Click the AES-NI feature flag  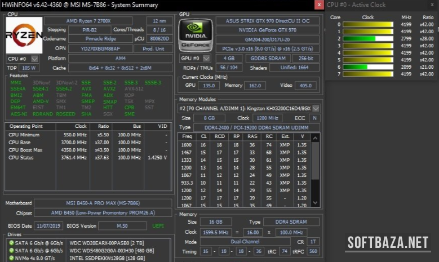tap(18, 113)
